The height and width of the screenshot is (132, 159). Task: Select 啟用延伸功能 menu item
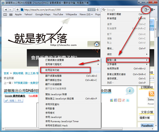[x=70, y=70]
